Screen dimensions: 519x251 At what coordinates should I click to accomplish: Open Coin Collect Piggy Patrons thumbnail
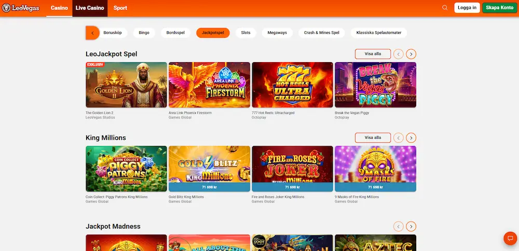[126, 169]
